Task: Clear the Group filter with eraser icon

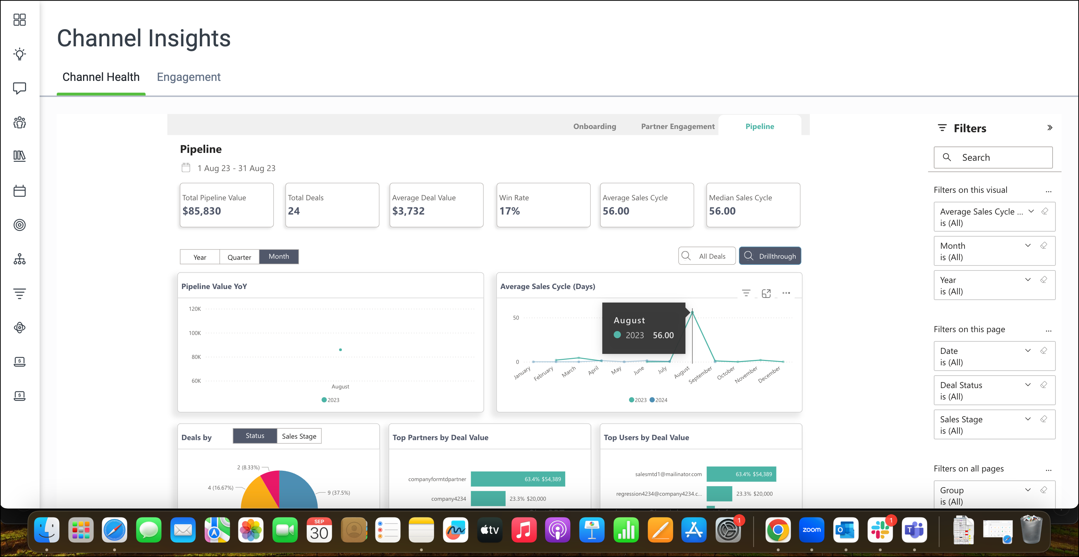Action: click(1043, 490)
